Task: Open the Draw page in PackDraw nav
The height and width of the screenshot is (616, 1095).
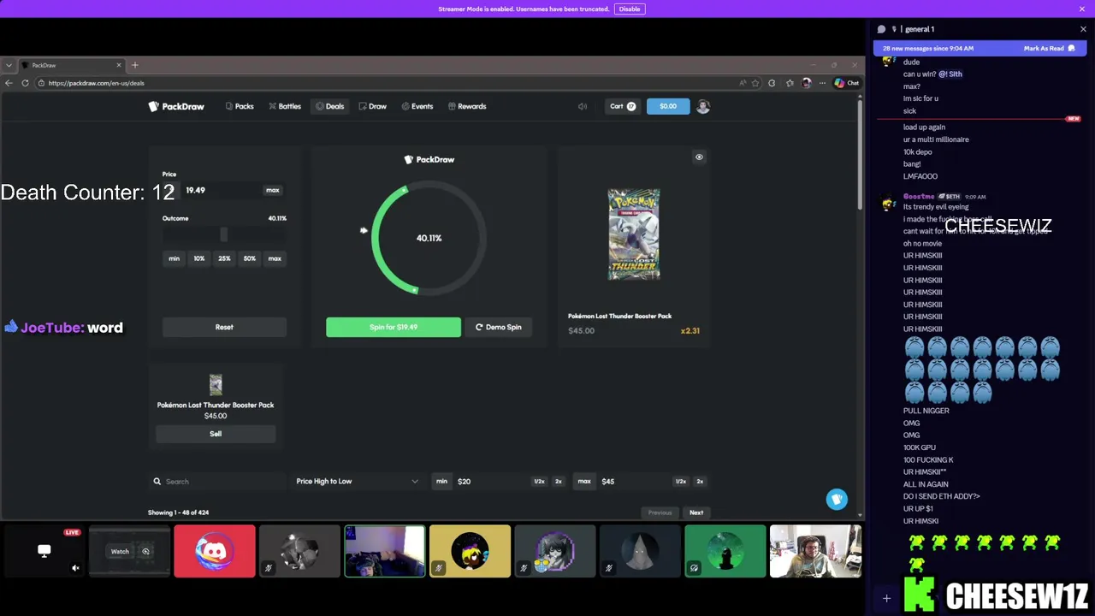Action: point(372,106)
